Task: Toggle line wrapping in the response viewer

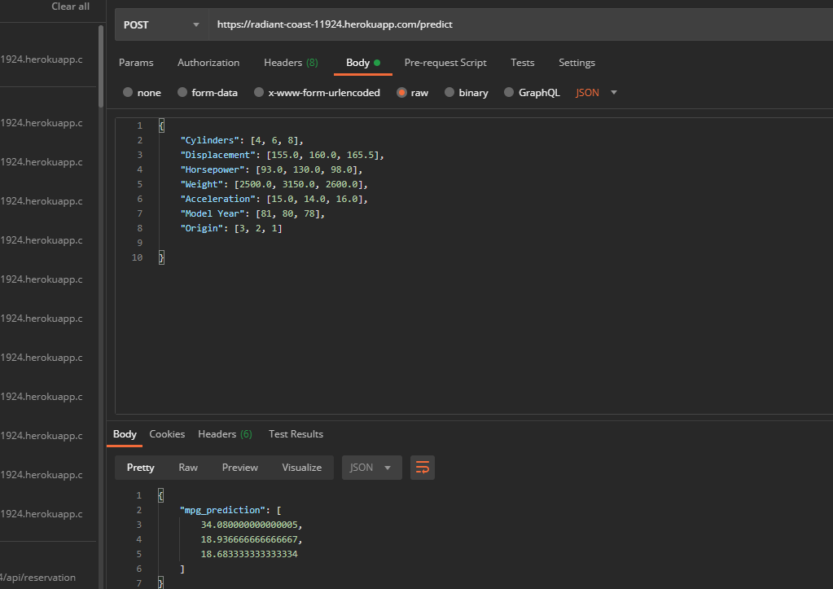Action: pyautogui.click(x=422, y=467)
